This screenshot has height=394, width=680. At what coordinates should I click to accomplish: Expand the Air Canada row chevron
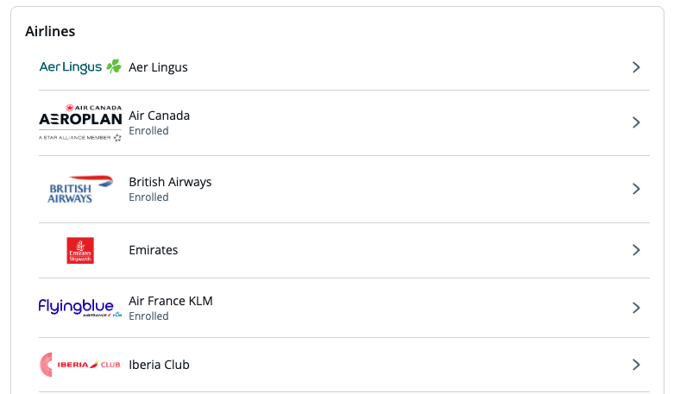[636, 122]
